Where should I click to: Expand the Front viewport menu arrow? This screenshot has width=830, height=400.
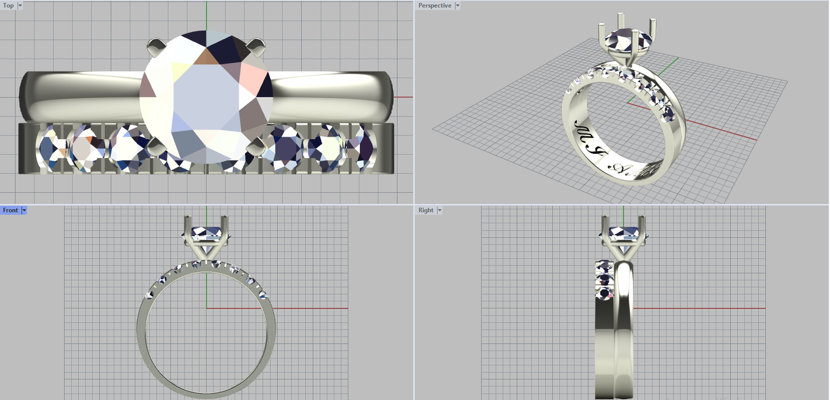(24, 210)
